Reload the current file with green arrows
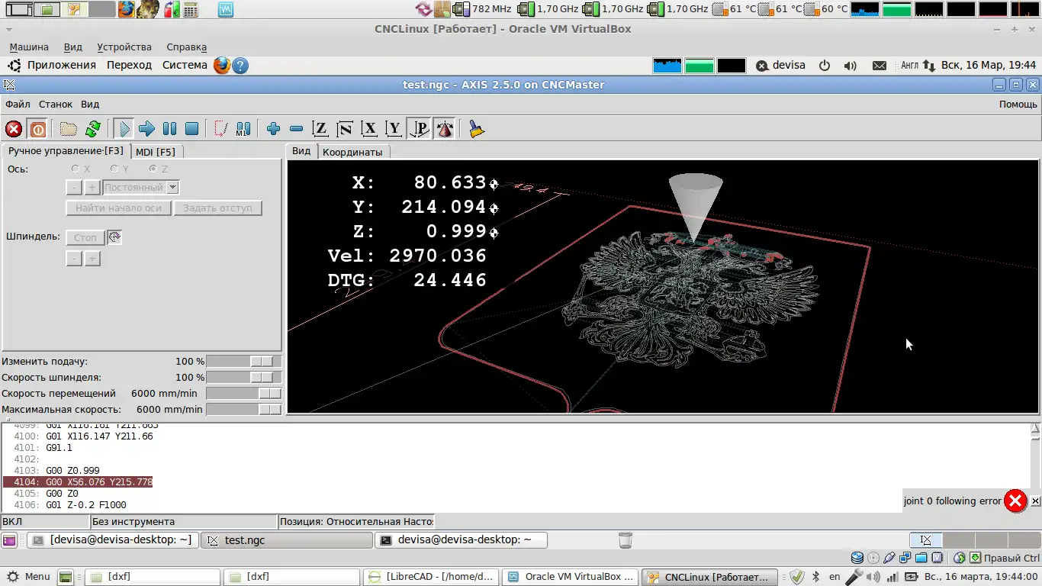 point(93,129)
